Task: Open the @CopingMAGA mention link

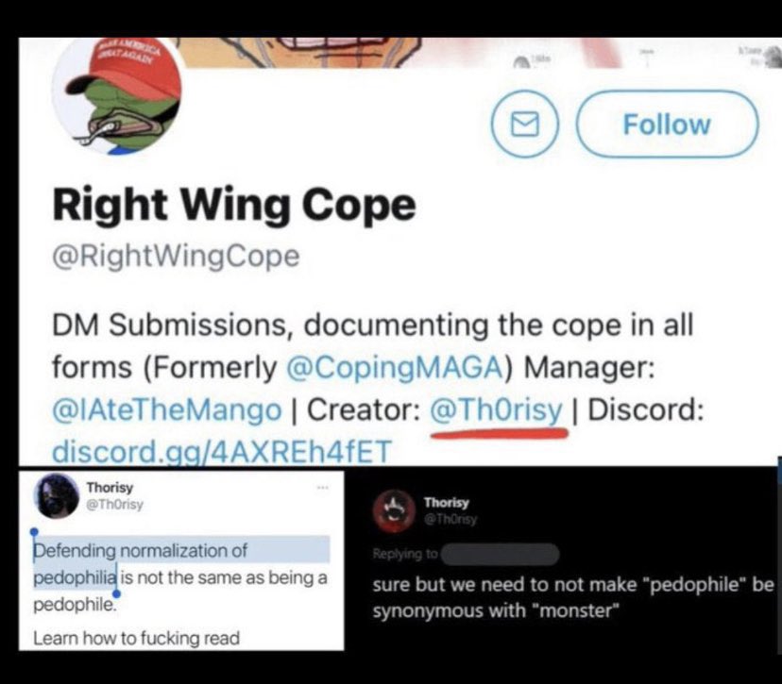Action: 394,368
